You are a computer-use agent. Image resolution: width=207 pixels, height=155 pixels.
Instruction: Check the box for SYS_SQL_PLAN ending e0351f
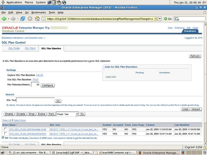pyautogui.click(x=5, y=133)
